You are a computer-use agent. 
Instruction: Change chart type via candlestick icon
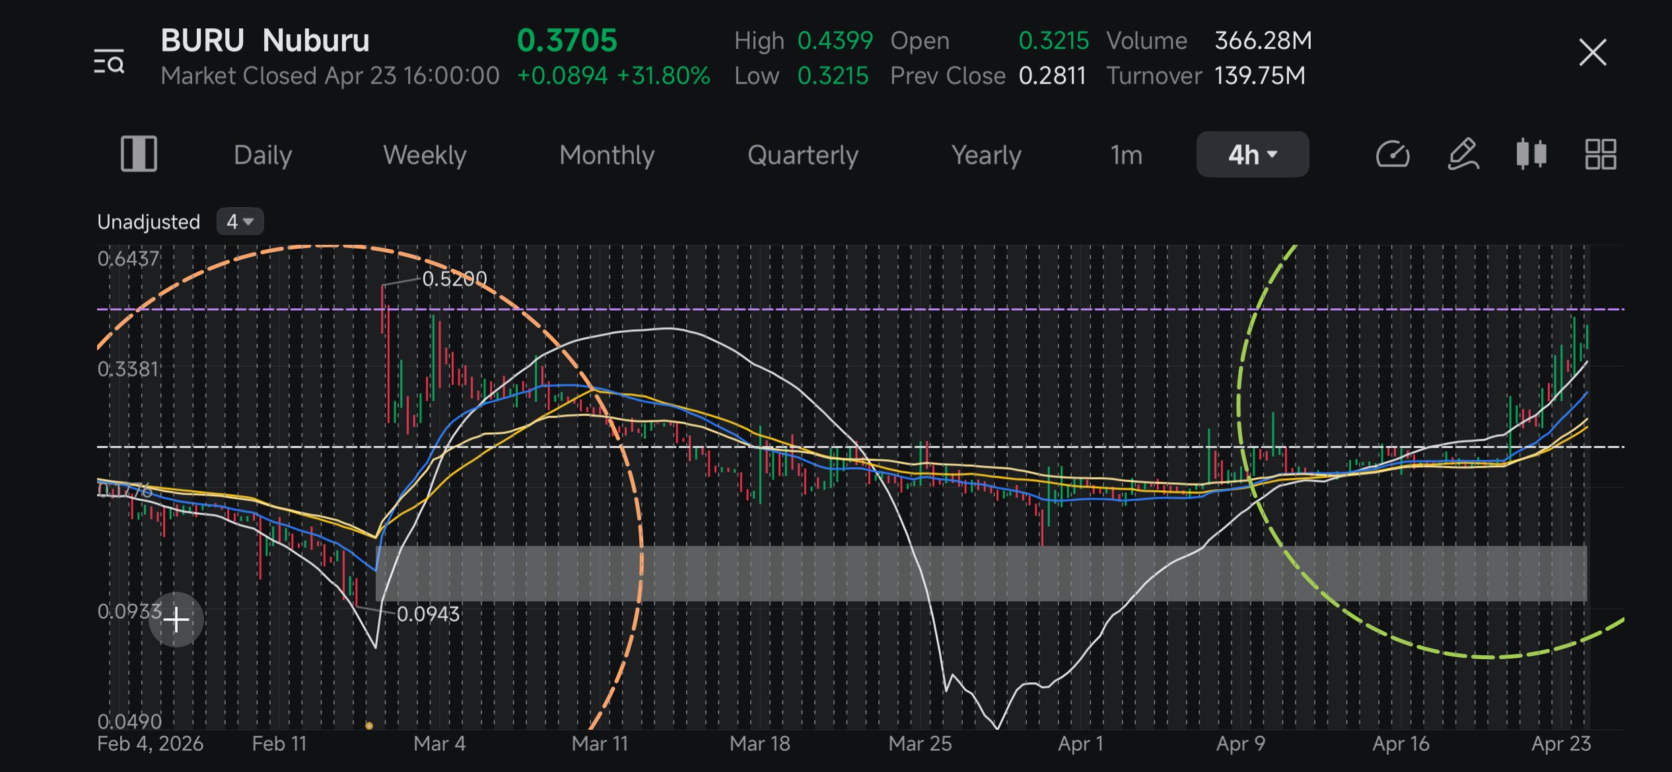[x=1531, y=154]
